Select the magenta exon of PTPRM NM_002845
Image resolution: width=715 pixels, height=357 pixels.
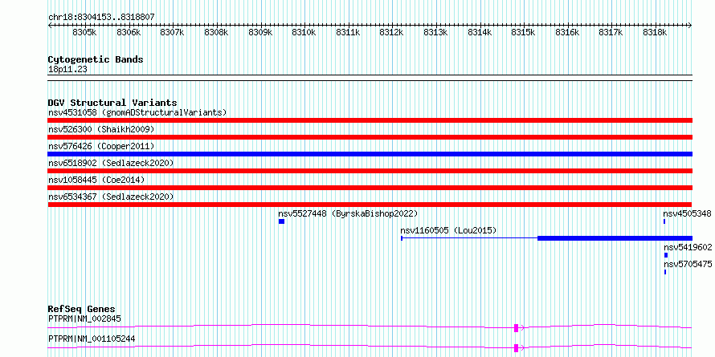(517, 328)
